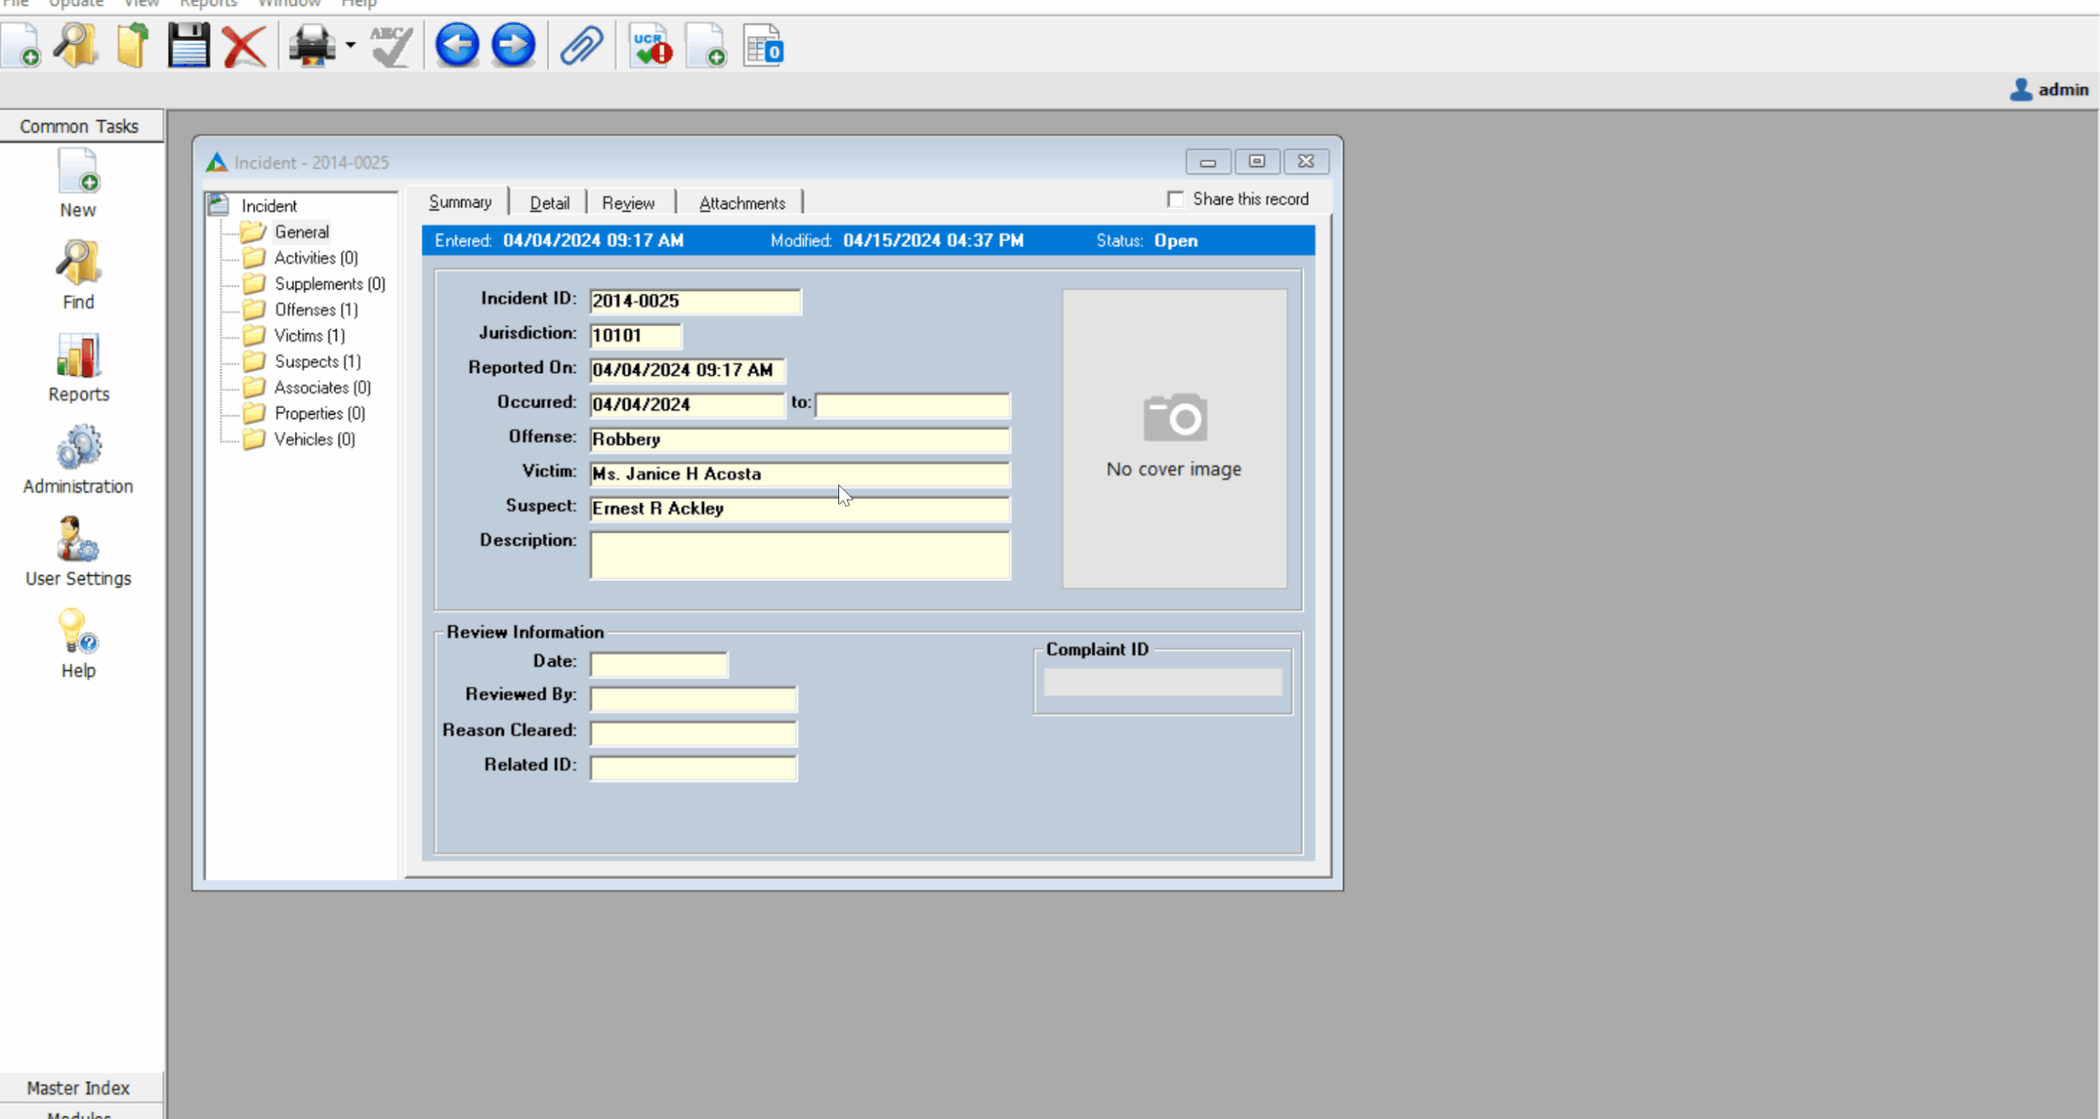Open the Reports menu
Viewport: 2100px width, 1119px height.
coord(207,4)
